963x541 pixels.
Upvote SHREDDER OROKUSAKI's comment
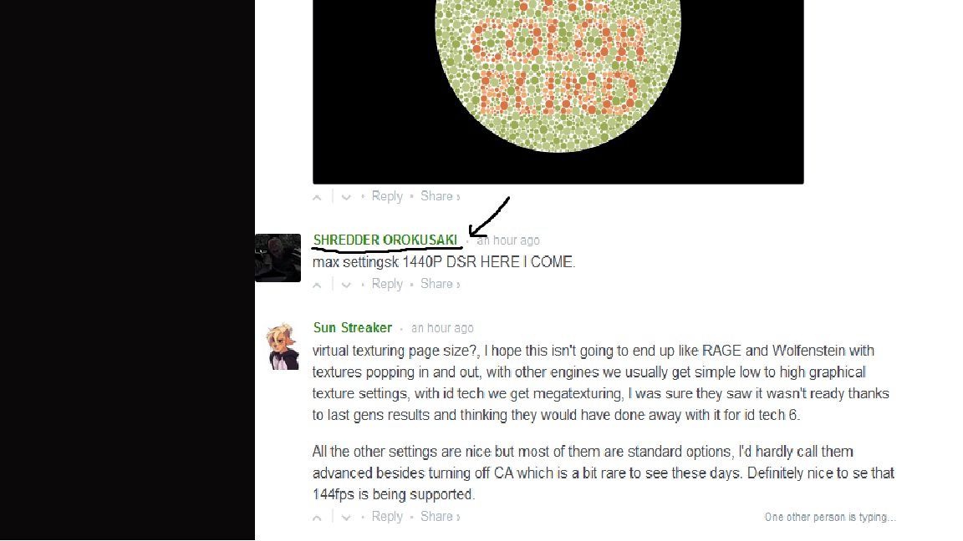tap(317, 286)
